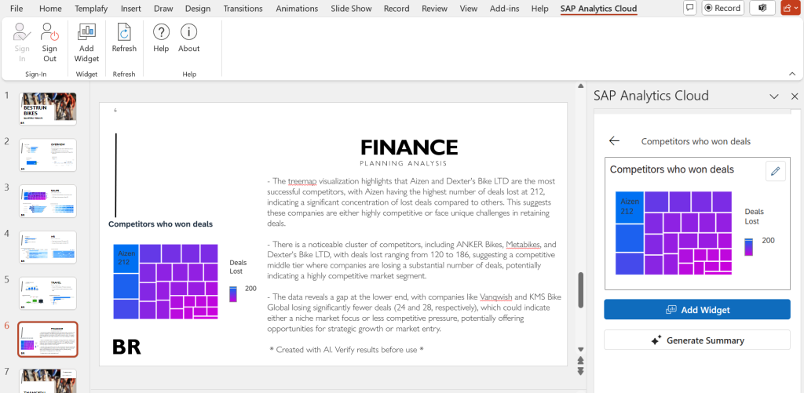Collapse the ribbon with the chevron
The width and height of the screenshot is (804, 393).
792,75
